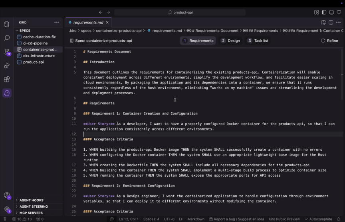Open the eks-infrastructure spec
The width and height of the screenshot is (345, 222).
39,56
